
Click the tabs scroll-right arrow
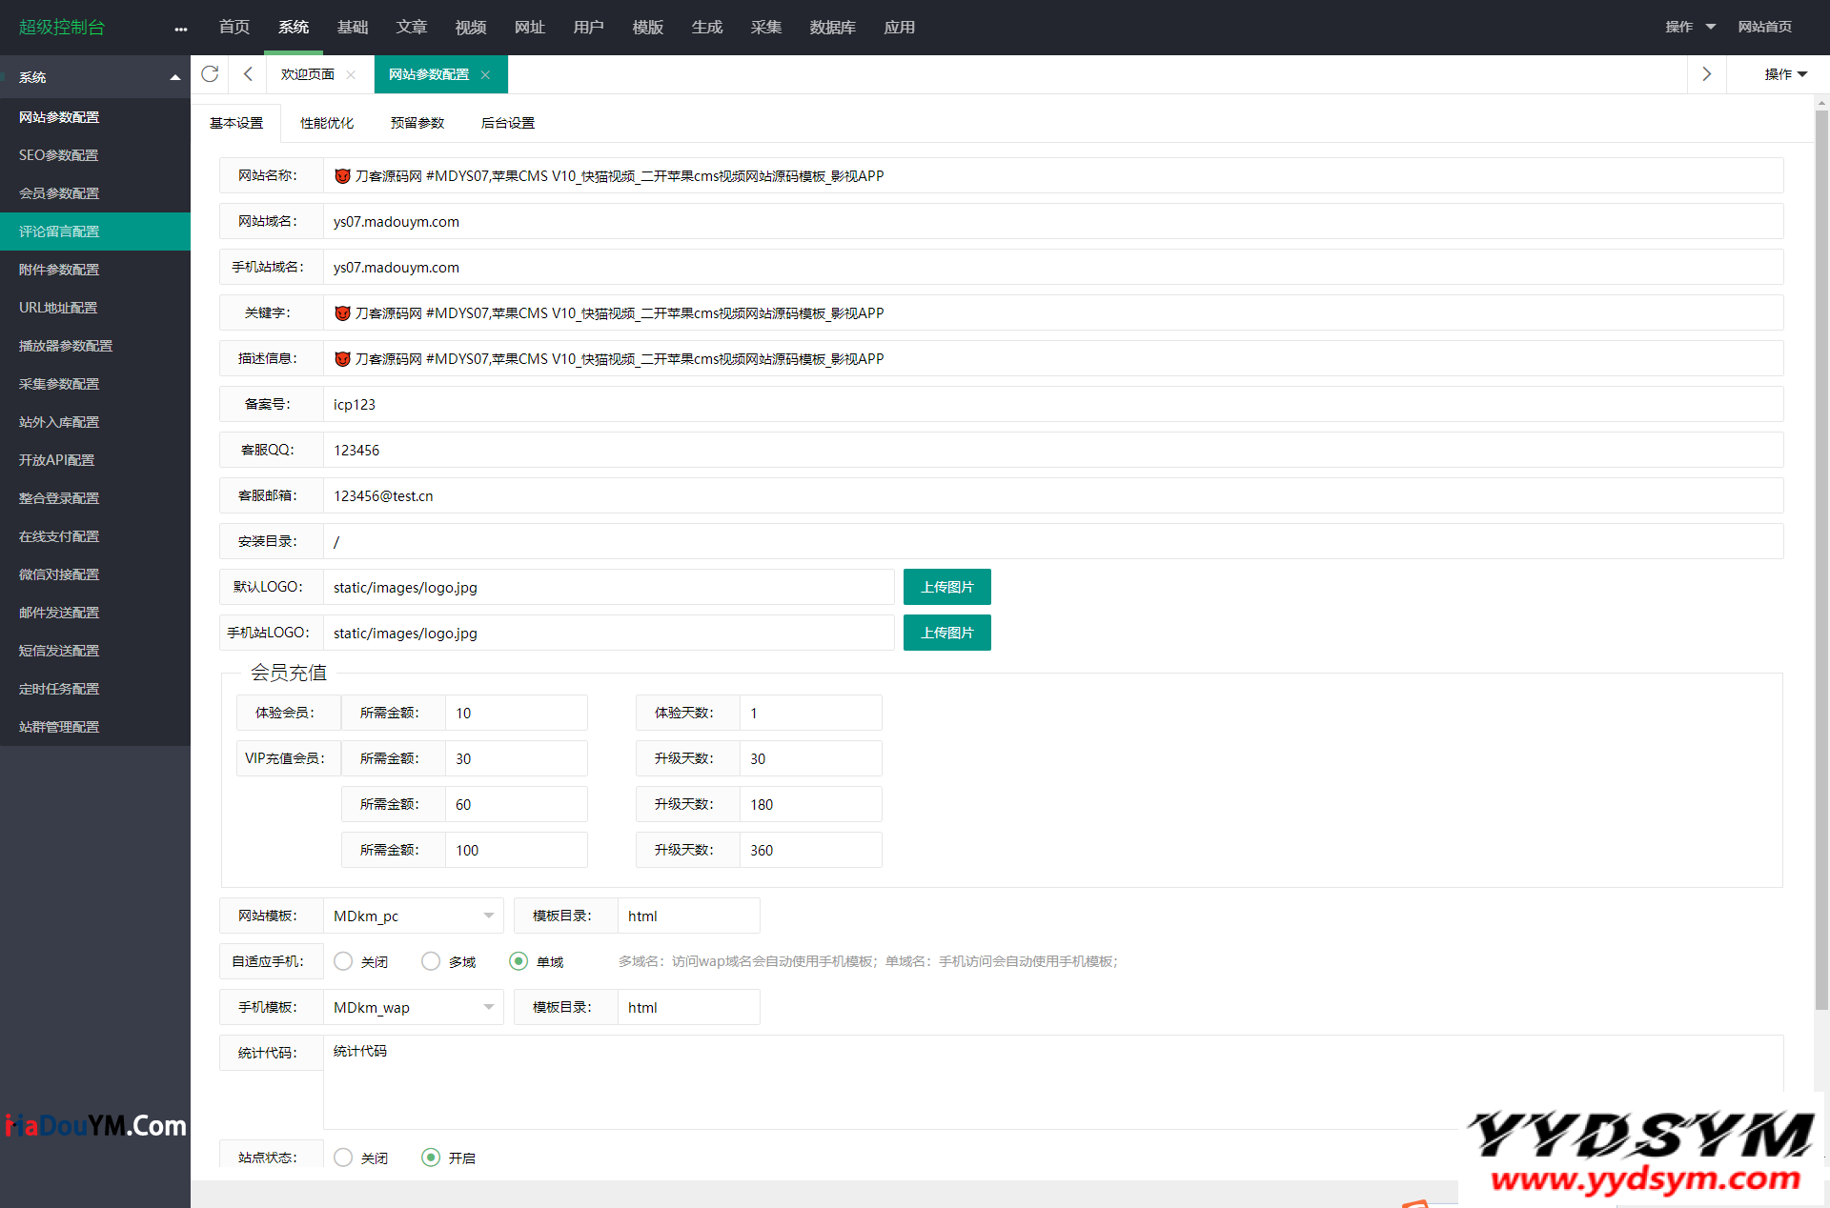click(x=1706, y=74)
